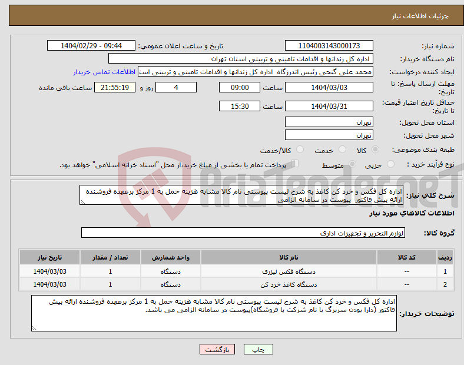Select the جزیی purchase type radio

pos(390,164)
